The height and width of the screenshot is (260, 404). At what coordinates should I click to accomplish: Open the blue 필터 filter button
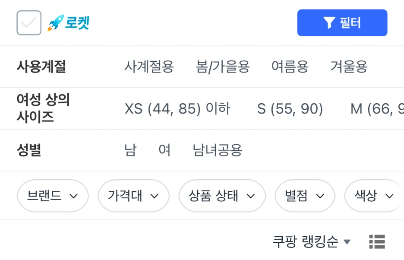342,23
